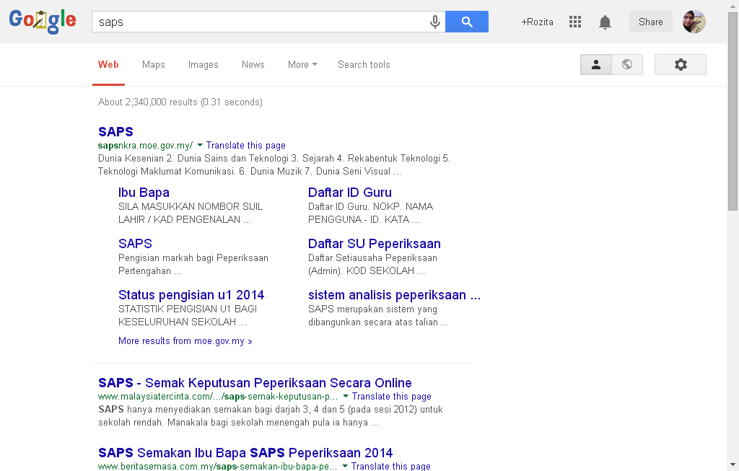The height and width of the screenshot is (471, 739).
Task: Click the text Daftar Setiausaha Peperiksaan
Action: click(372, 258)
